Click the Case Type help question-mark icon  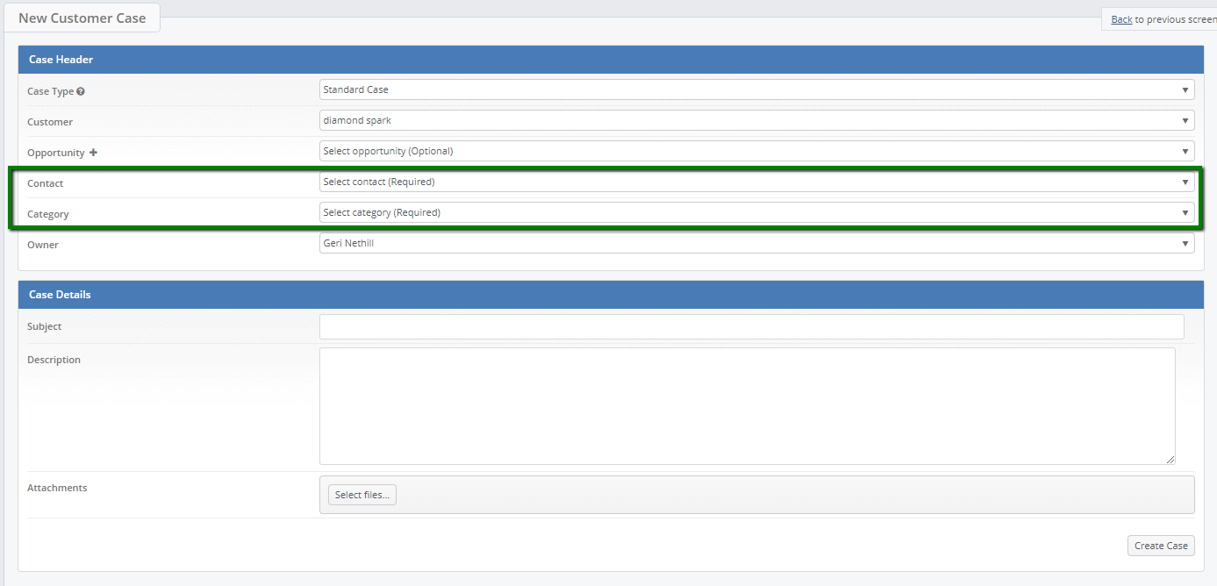click(81, 91)
